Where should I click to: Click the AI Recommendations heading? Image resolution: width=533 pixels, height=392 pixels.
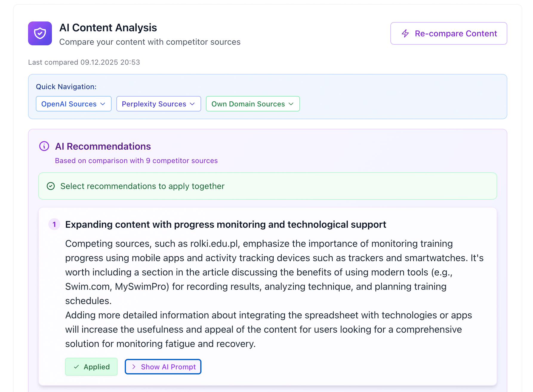pyautogui.click(x=103, y=146)
